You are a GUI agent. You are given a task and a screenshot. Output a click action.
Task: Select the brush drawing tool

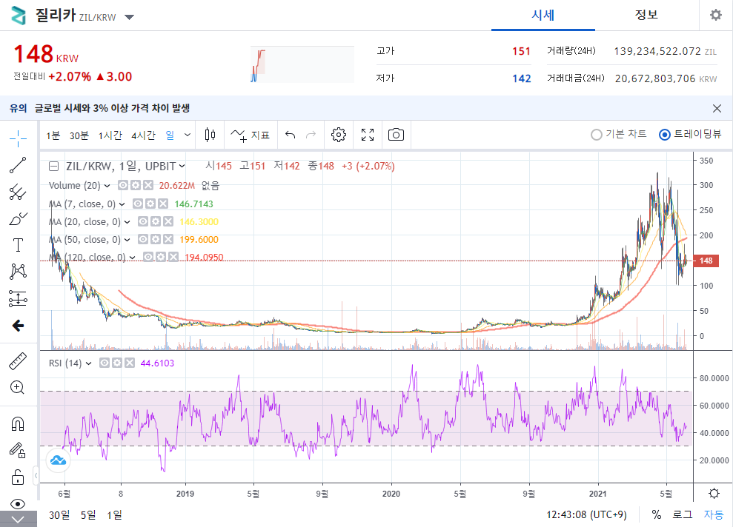(x=18, y=218)
